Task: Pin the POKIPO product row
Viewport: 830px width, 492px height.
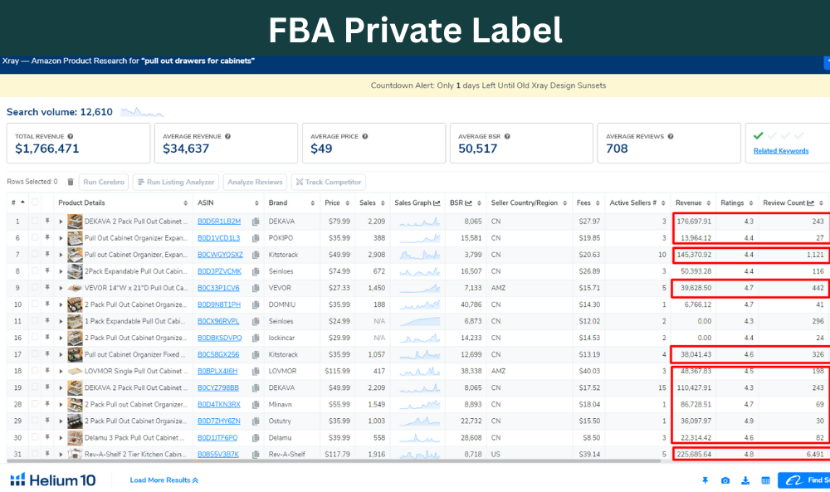Action: click(47, 238)
